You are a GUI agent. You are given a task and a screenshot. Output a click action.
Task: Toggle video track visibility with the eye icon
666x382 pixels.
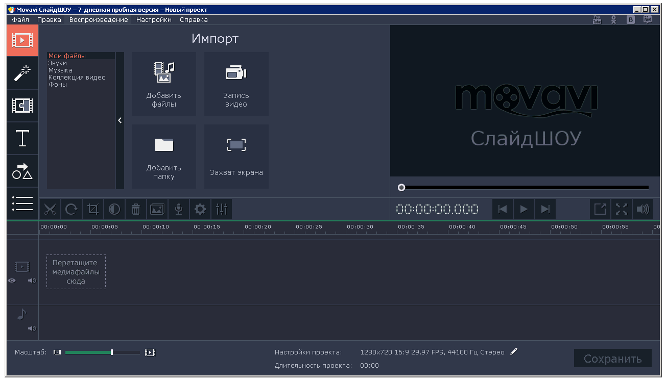12,281
